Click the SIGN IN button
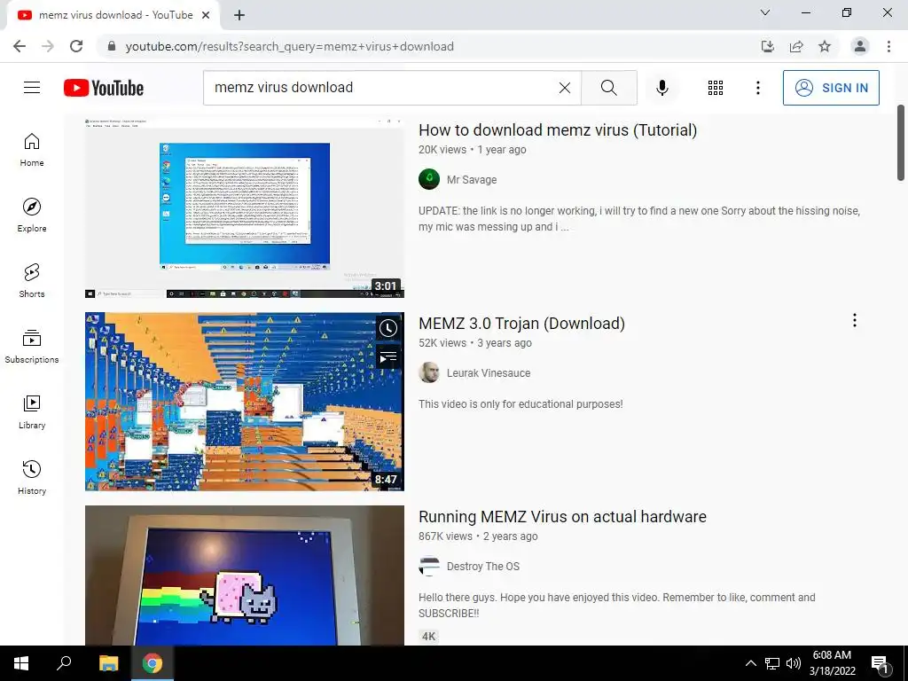Viewport: 908px width, 681px height. [831, 88]
